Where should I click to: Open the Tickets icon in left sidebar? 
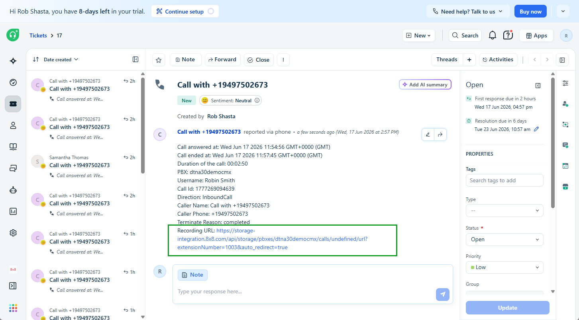[13, 104]
